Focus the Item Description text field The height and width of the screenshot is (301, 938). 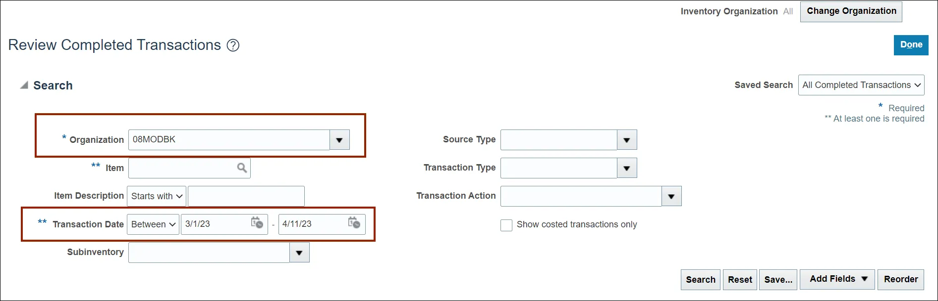click(246, 196)
